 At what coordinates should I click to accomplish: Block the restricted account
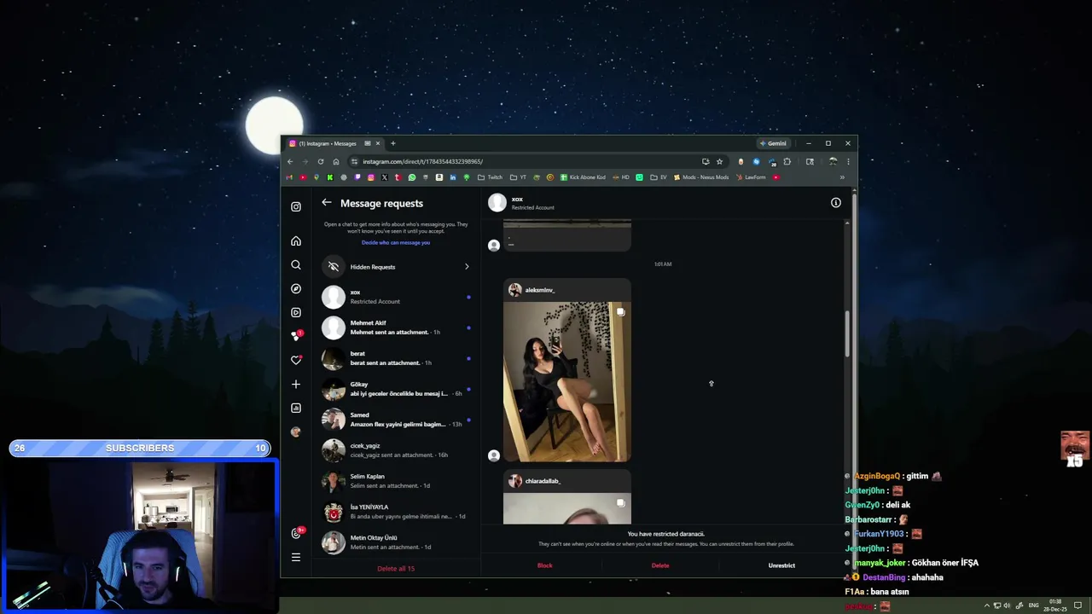545,565
